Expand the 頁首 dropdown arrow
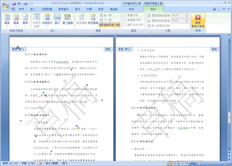232x166 pixels. (x=7, y=26)
